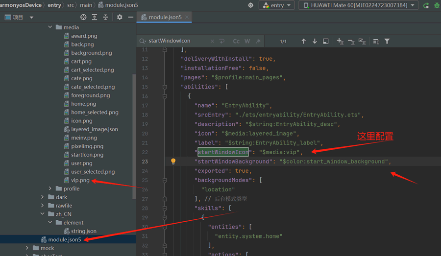Close the module.json5 editor tab
The image size is (441, 256).
[187, 17]
